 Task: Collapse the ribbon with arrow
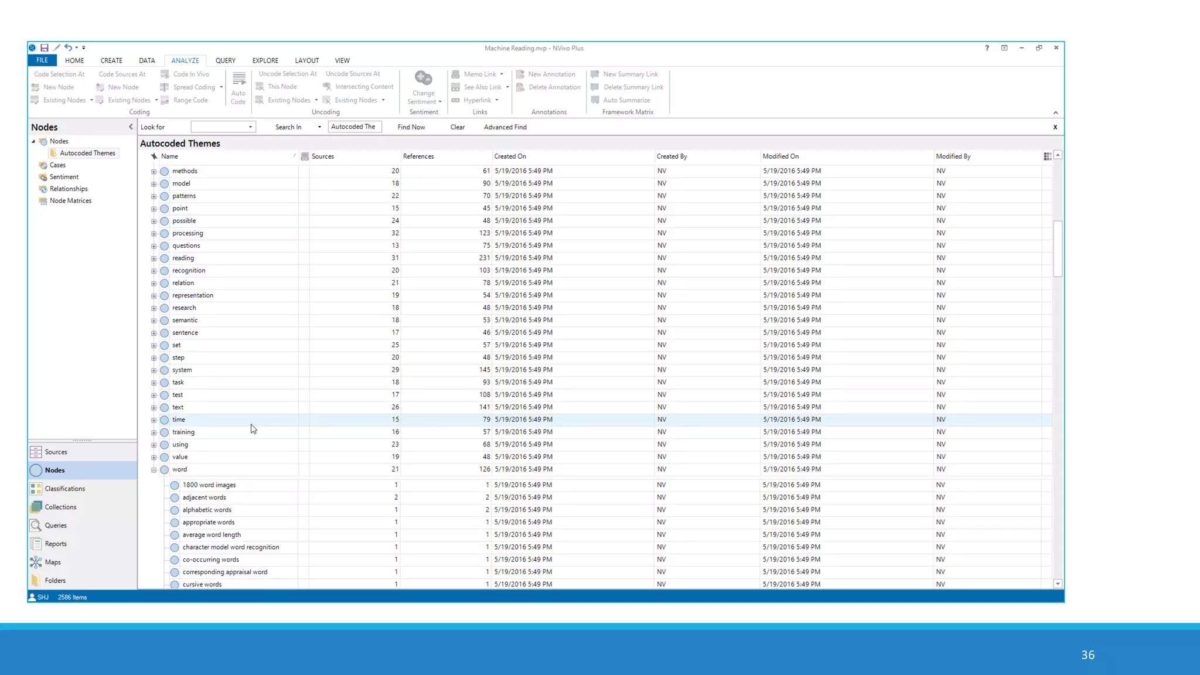click(1055, 112)
